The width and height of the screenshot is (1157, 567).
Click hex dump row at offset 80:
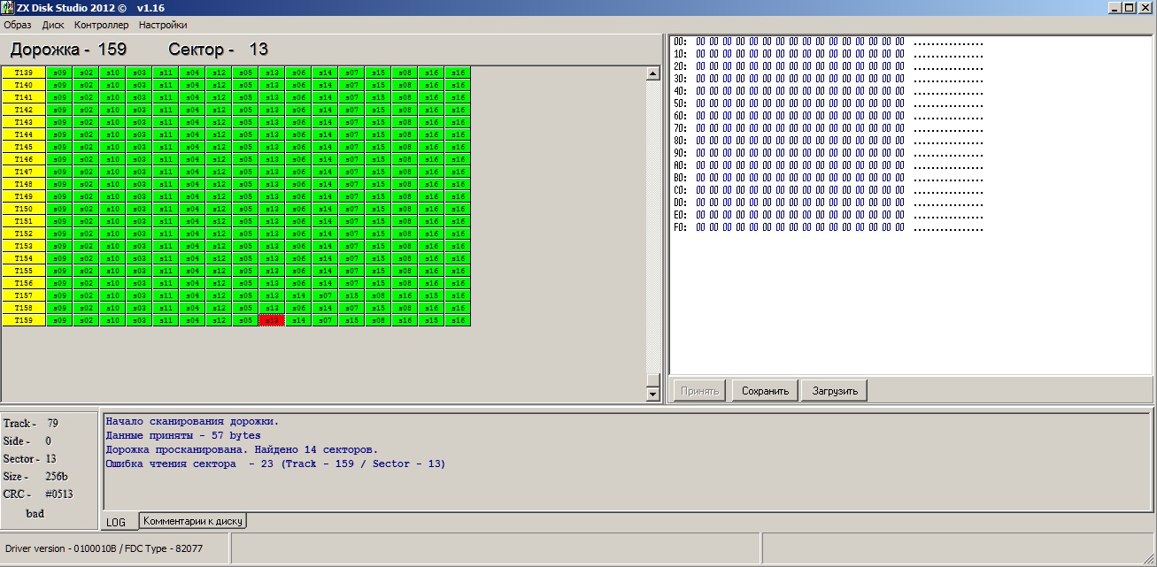(x=829, y=141)
